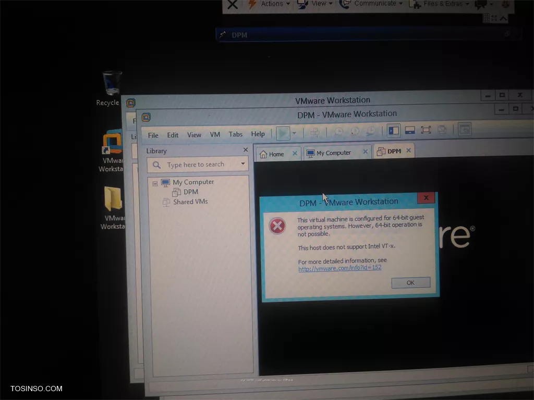
Task: Close the DPM tab
Action: [409, 151]
